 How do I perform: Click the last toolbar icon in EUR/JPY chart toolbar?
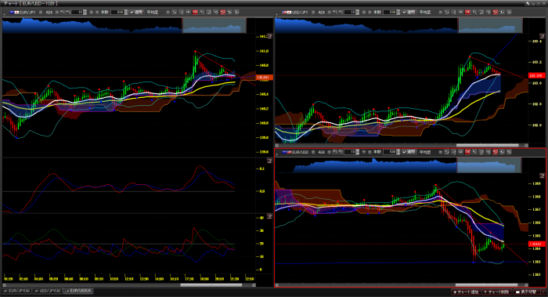[236, 12]
